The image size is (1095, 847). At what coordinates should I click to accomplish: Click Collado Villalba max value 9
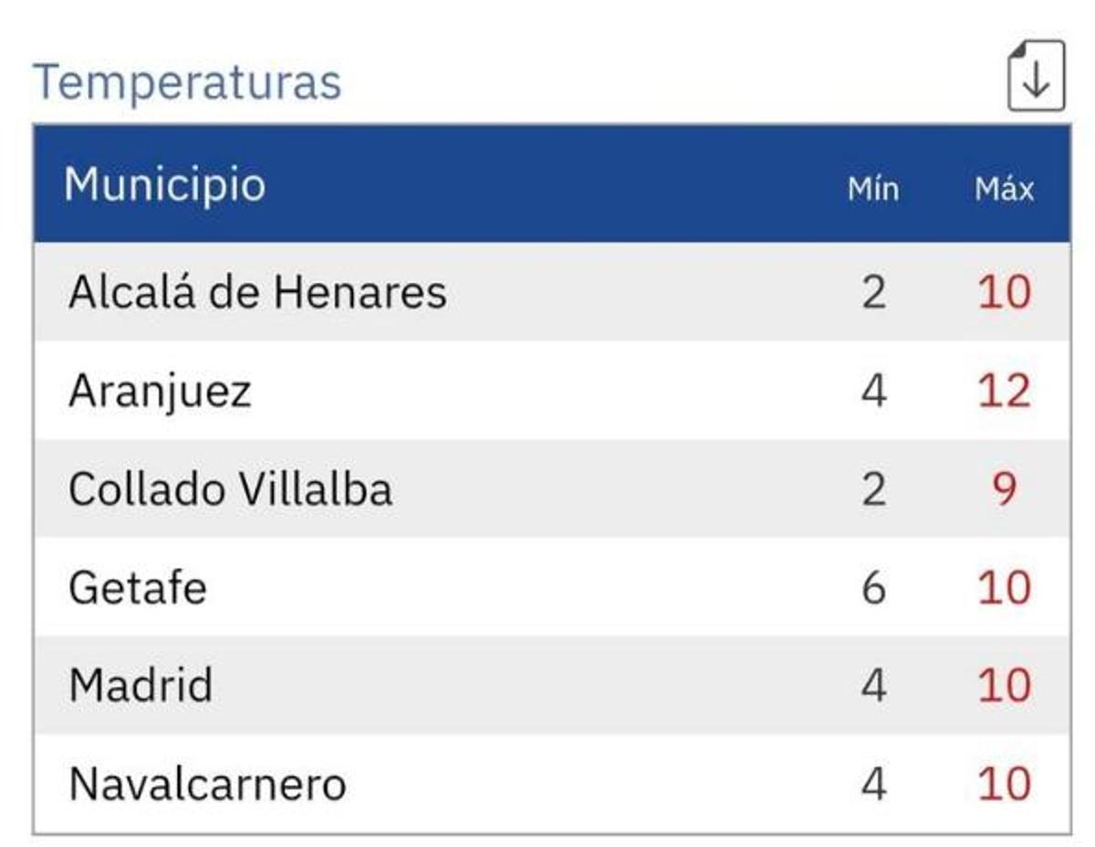[x=1004, y=489]
